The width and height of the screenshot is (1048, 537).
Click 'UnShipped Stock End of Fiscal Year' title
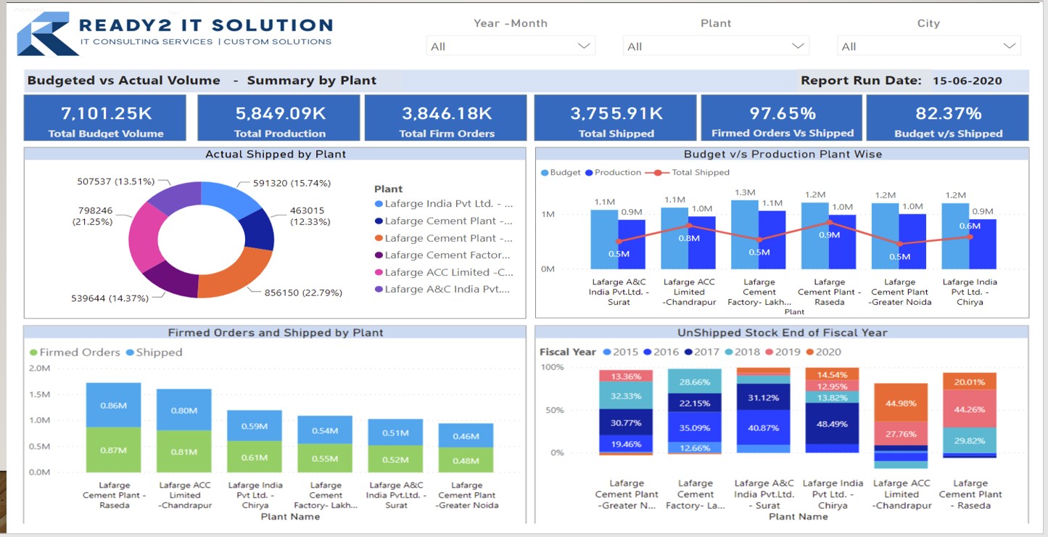coord(783,332)
